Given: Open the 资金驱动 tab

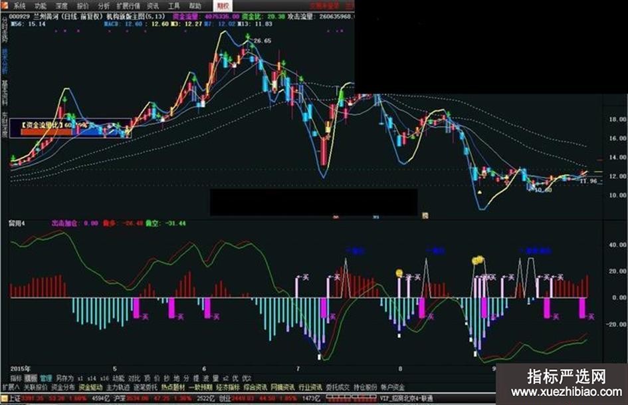Looking at the screenshot, I should 90,387.
